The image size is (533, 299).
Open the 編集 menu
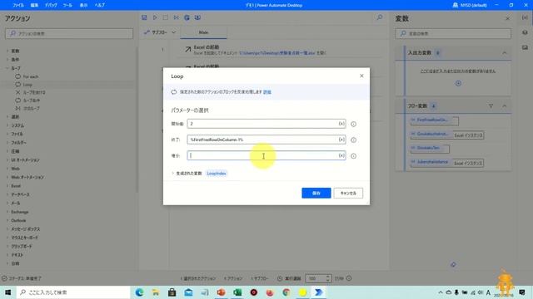(x=34, y=5)
